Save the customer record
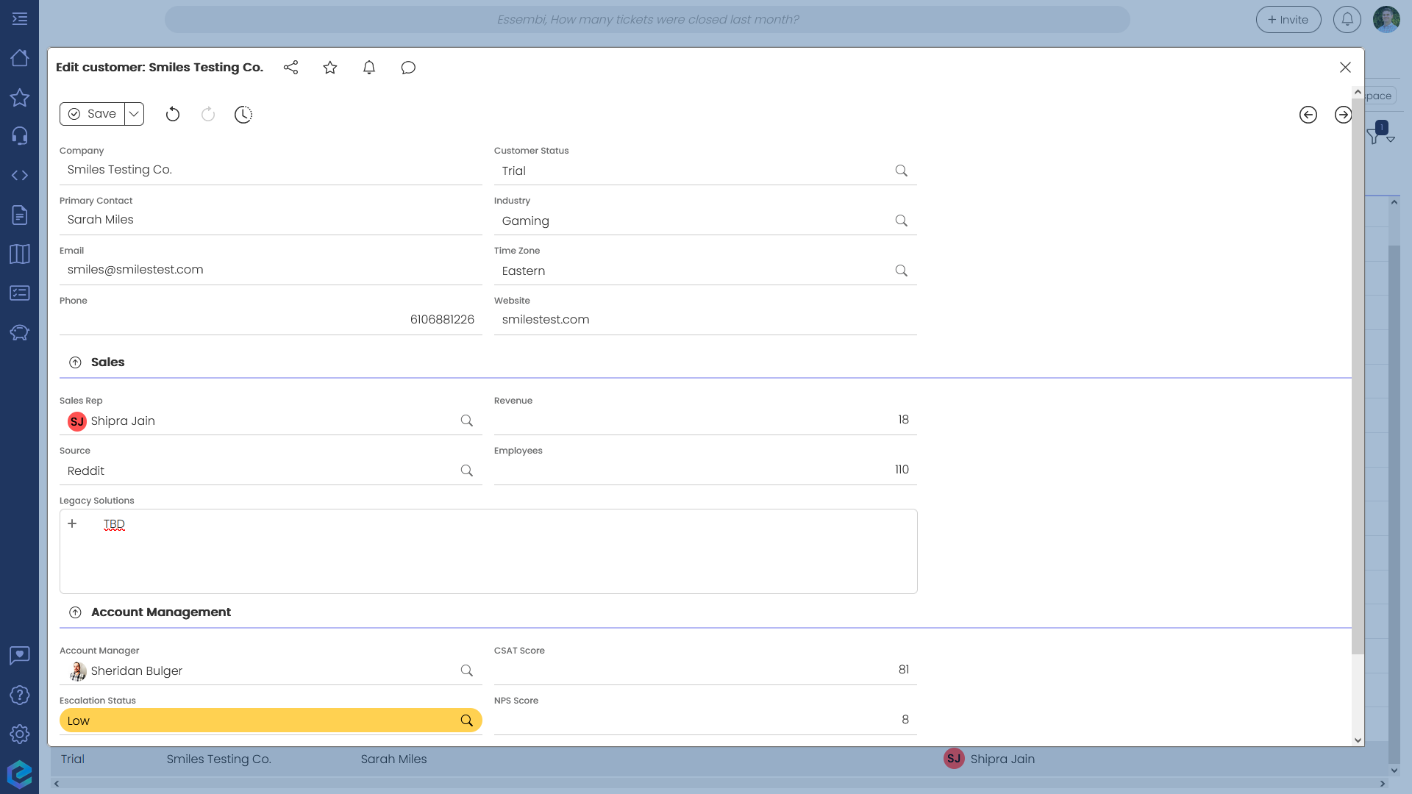Viewport: 1412px width, 794px height. coord(92,114)
